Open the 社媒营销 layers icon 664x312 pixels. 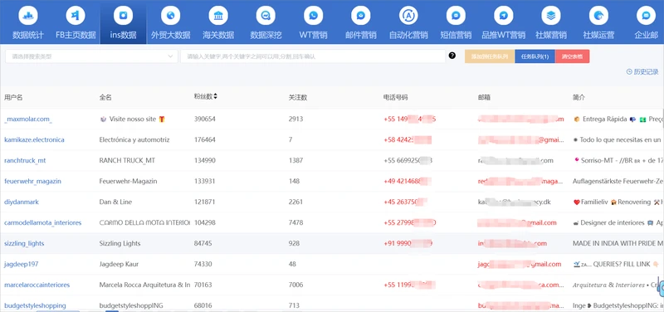tap(551, 16)
